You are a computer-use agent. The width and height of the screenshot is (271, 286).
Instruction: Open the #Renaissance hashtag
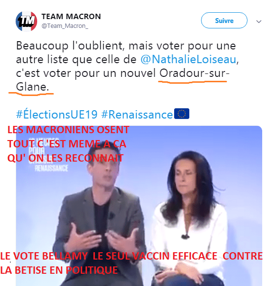click(136, 115)
